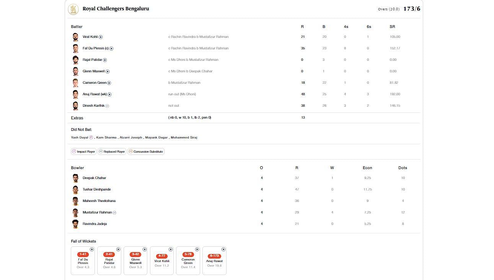Click the SR column header
494x280 pixels.
pyautogui.click(x=392, y=27)
